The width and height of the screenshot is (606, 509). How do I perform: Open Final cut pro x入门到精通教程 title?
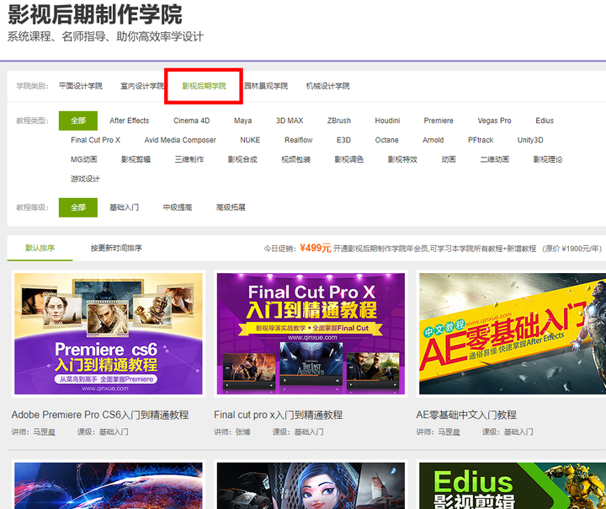pos(279,415)
